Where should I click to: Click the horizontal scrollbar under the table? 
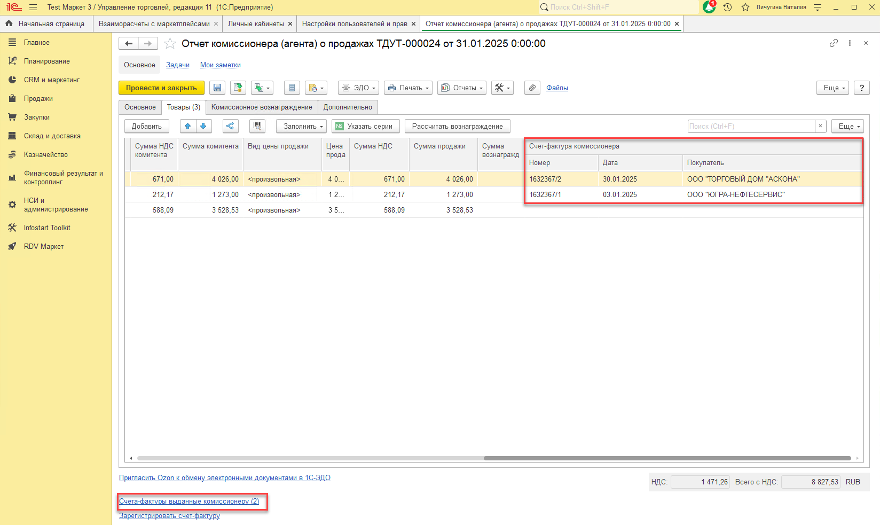point(667,458)
